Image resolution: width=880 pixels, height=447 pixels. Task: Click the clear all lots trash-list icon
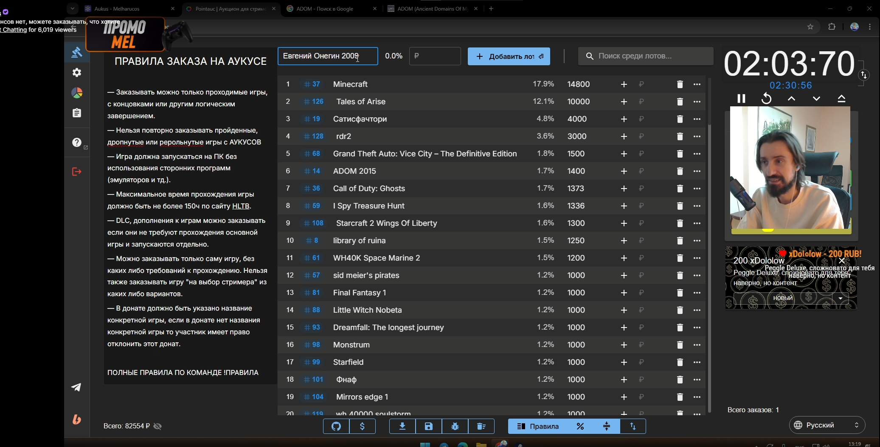coord(481,426)
